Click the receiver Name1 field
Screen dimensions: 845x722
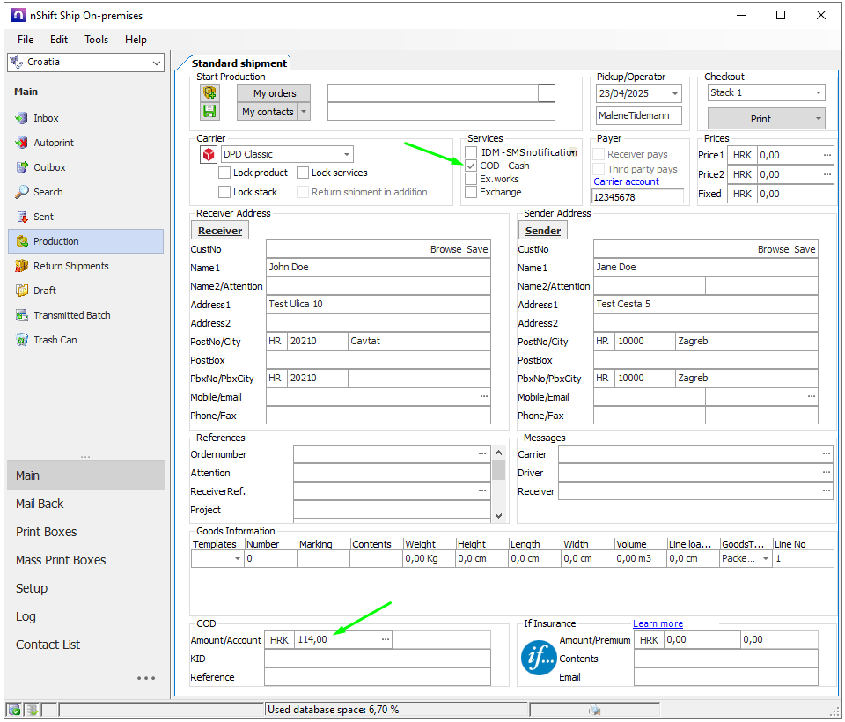378,267
